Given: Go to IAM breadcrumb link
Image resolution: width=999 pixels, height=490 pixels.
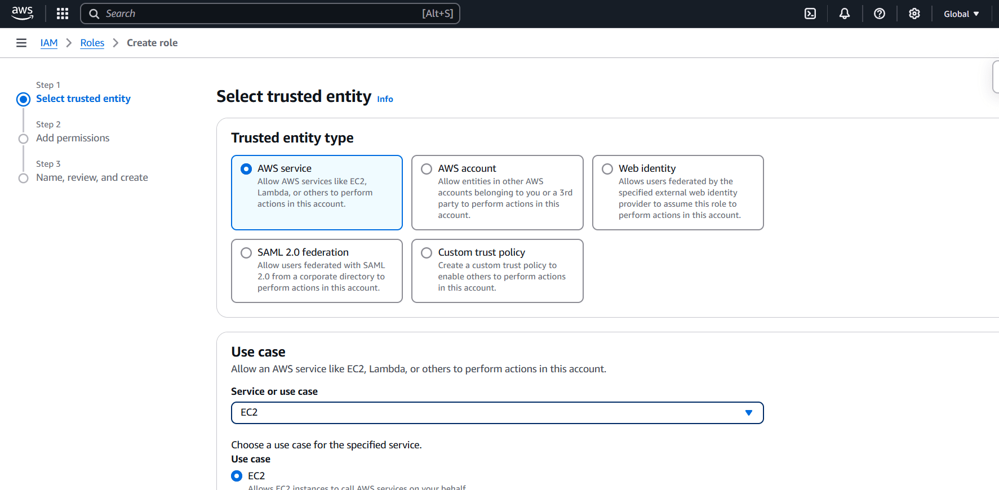Looking at the screenshot, I should click(49, 43).
